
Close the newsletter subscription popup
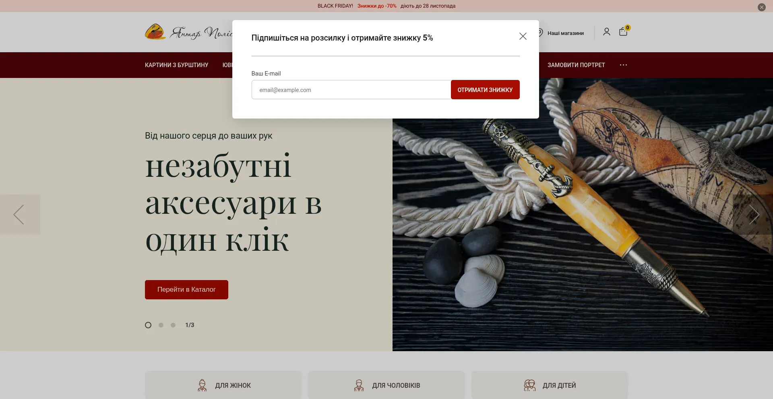pyautogui.click(x=523, y=36)
